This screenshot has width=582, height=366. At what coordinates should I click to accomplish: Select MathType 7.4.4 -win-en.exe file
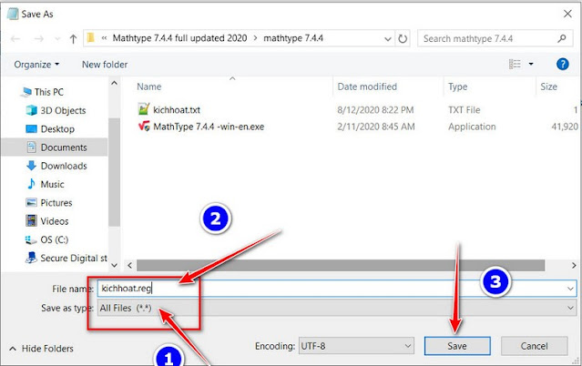click(x=209, y=127)
